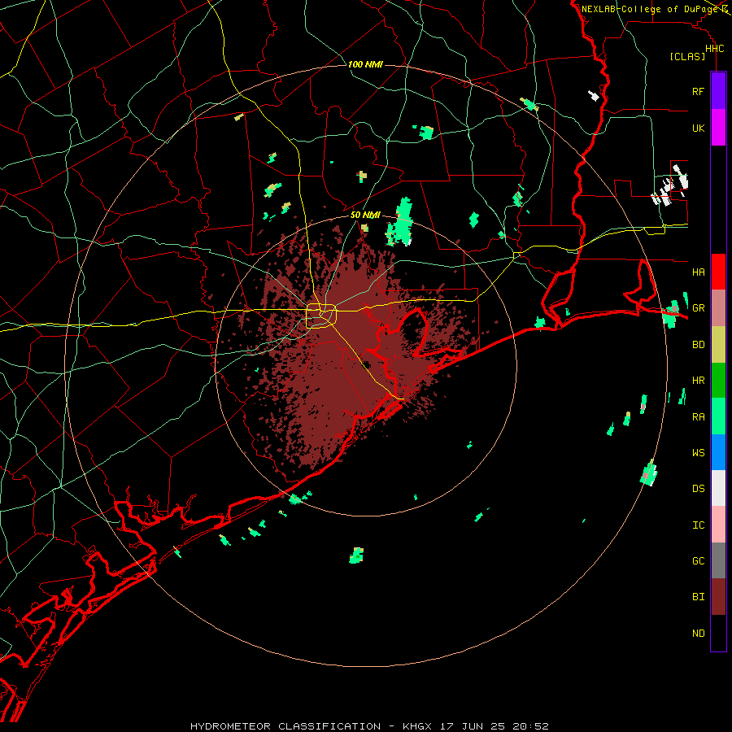Screen dimensions: 732x732
Task: Click the GC gray legend swatch
Action: [718, 560]
